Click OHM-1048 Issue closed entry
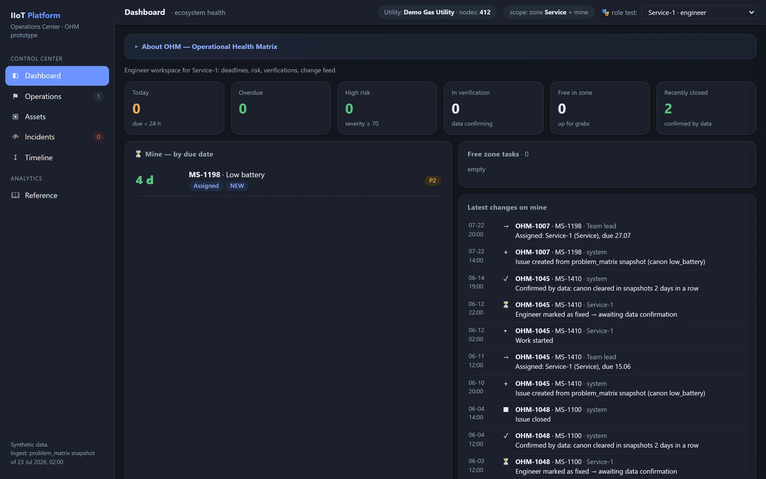 (532, 410)
